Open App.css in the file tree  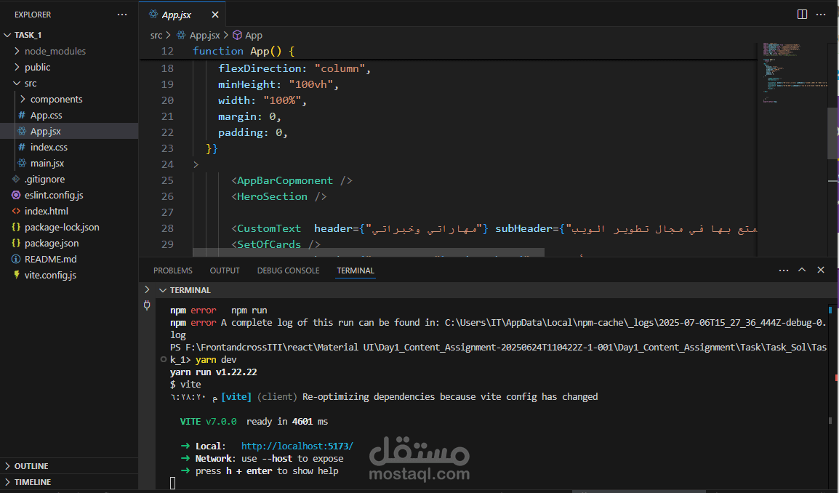tap(69, 115)
